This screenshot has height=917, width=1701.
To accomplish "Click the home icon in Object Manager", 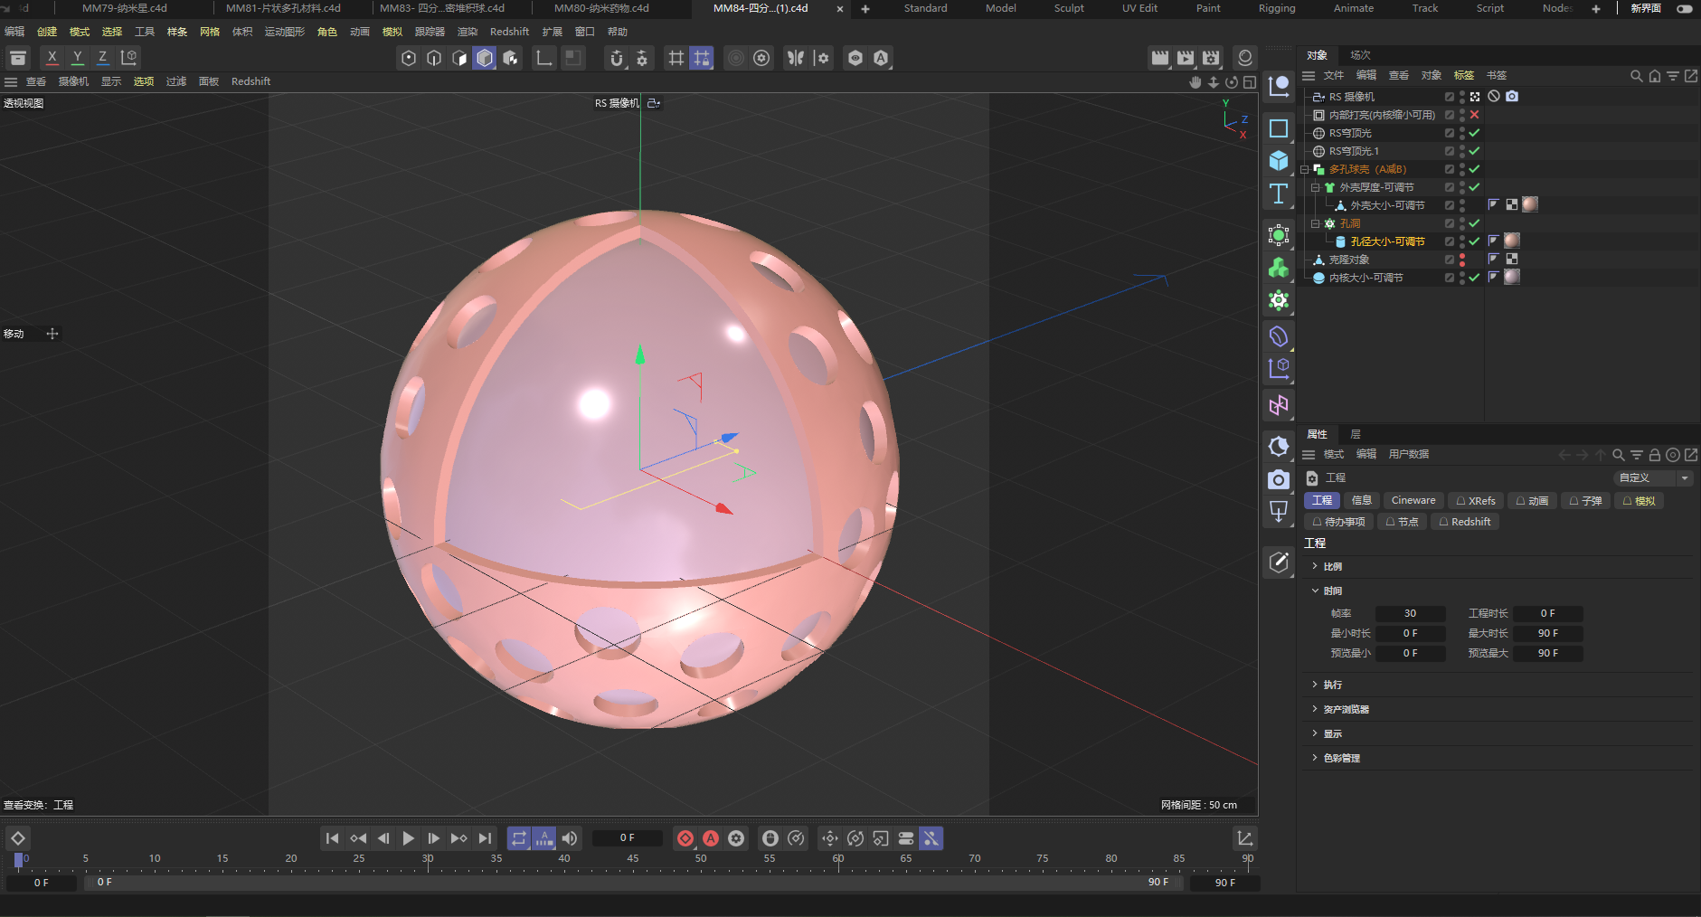I will 1654,76.
